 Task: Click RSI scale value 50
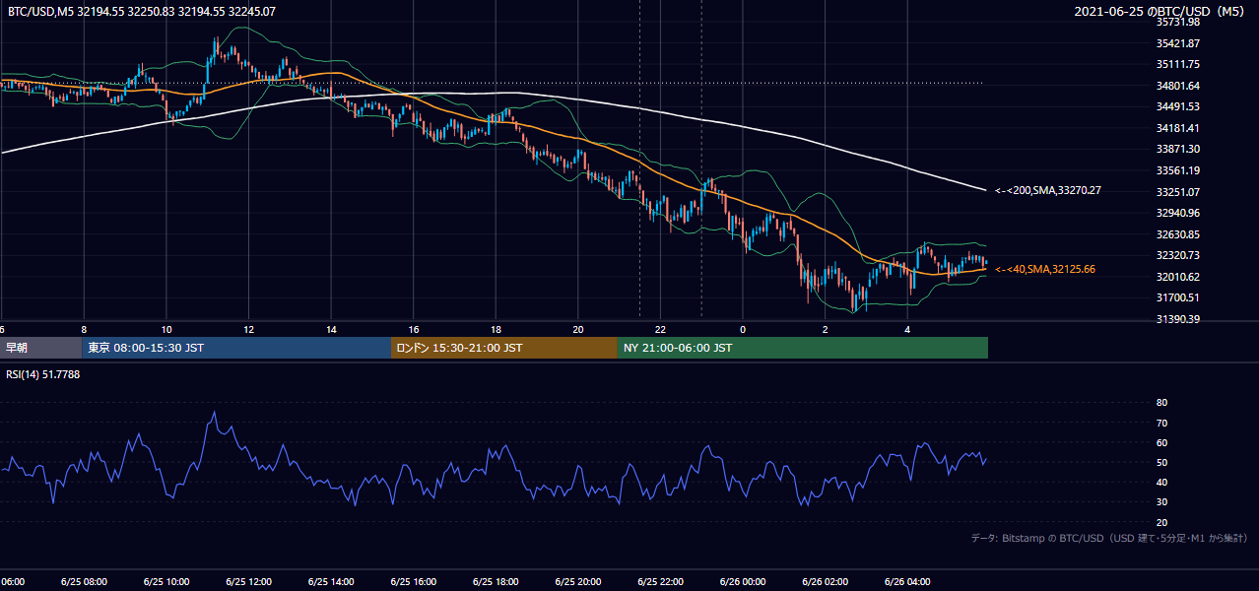pos(1162,462)
